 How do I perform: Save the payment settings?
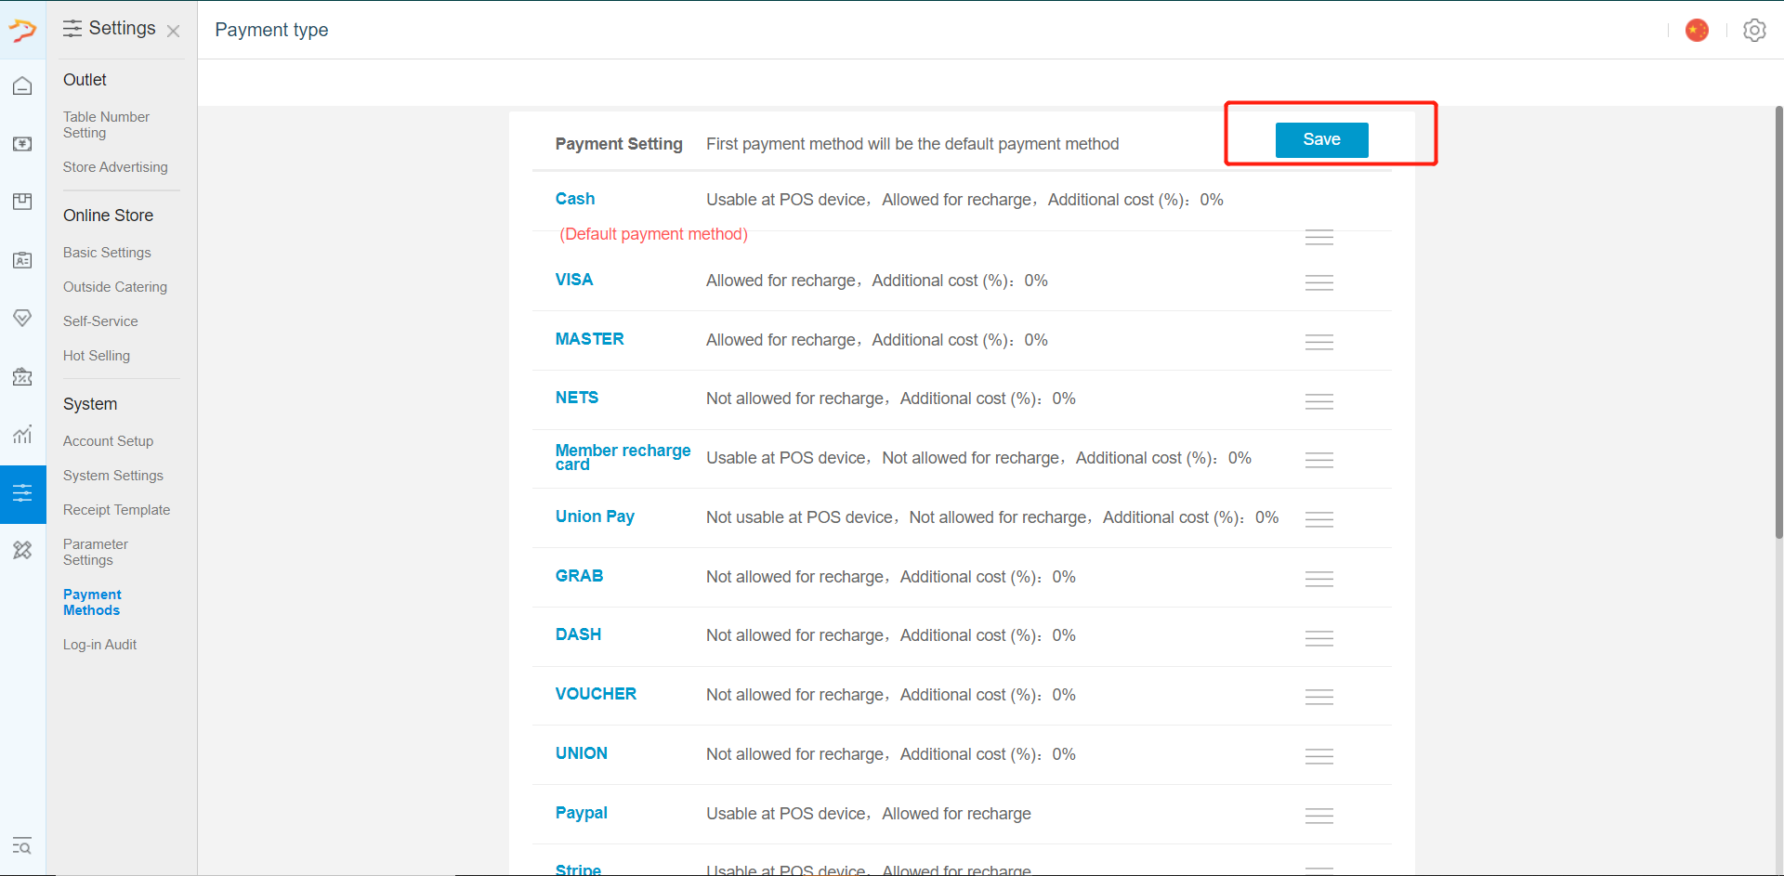tap(1321, 139)
